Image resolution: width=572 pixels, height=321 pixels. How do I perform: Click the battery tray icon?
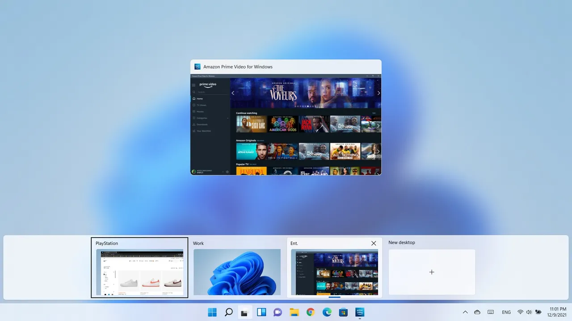tap(538, 312)
